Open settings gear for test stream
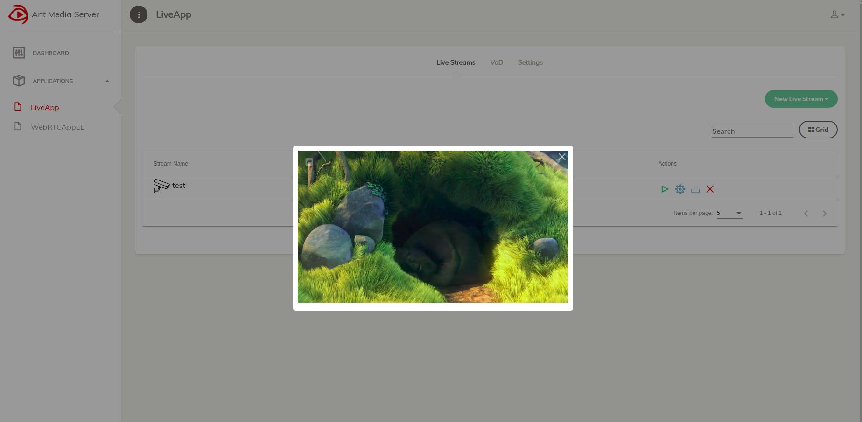Viewport: 862px width, 422px height. point(680,189)
